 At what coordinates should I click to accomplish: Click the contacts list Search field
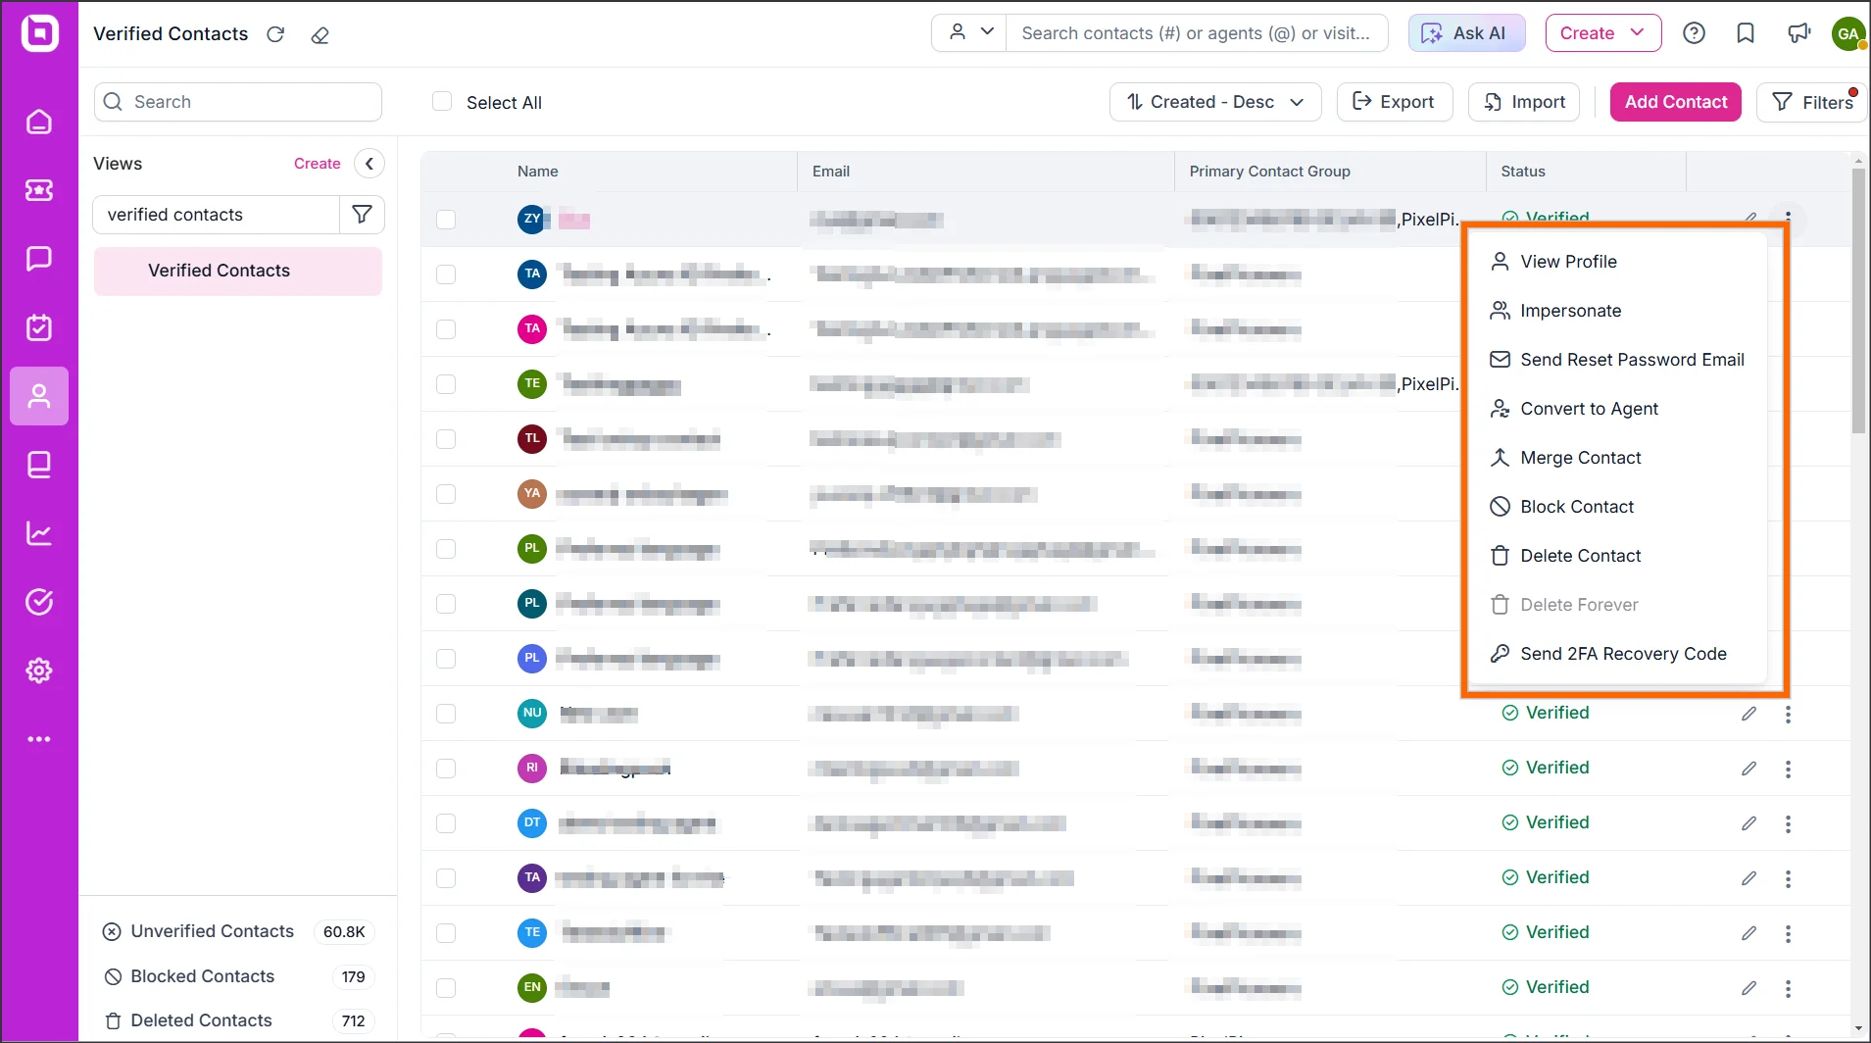tap(238, 102)
